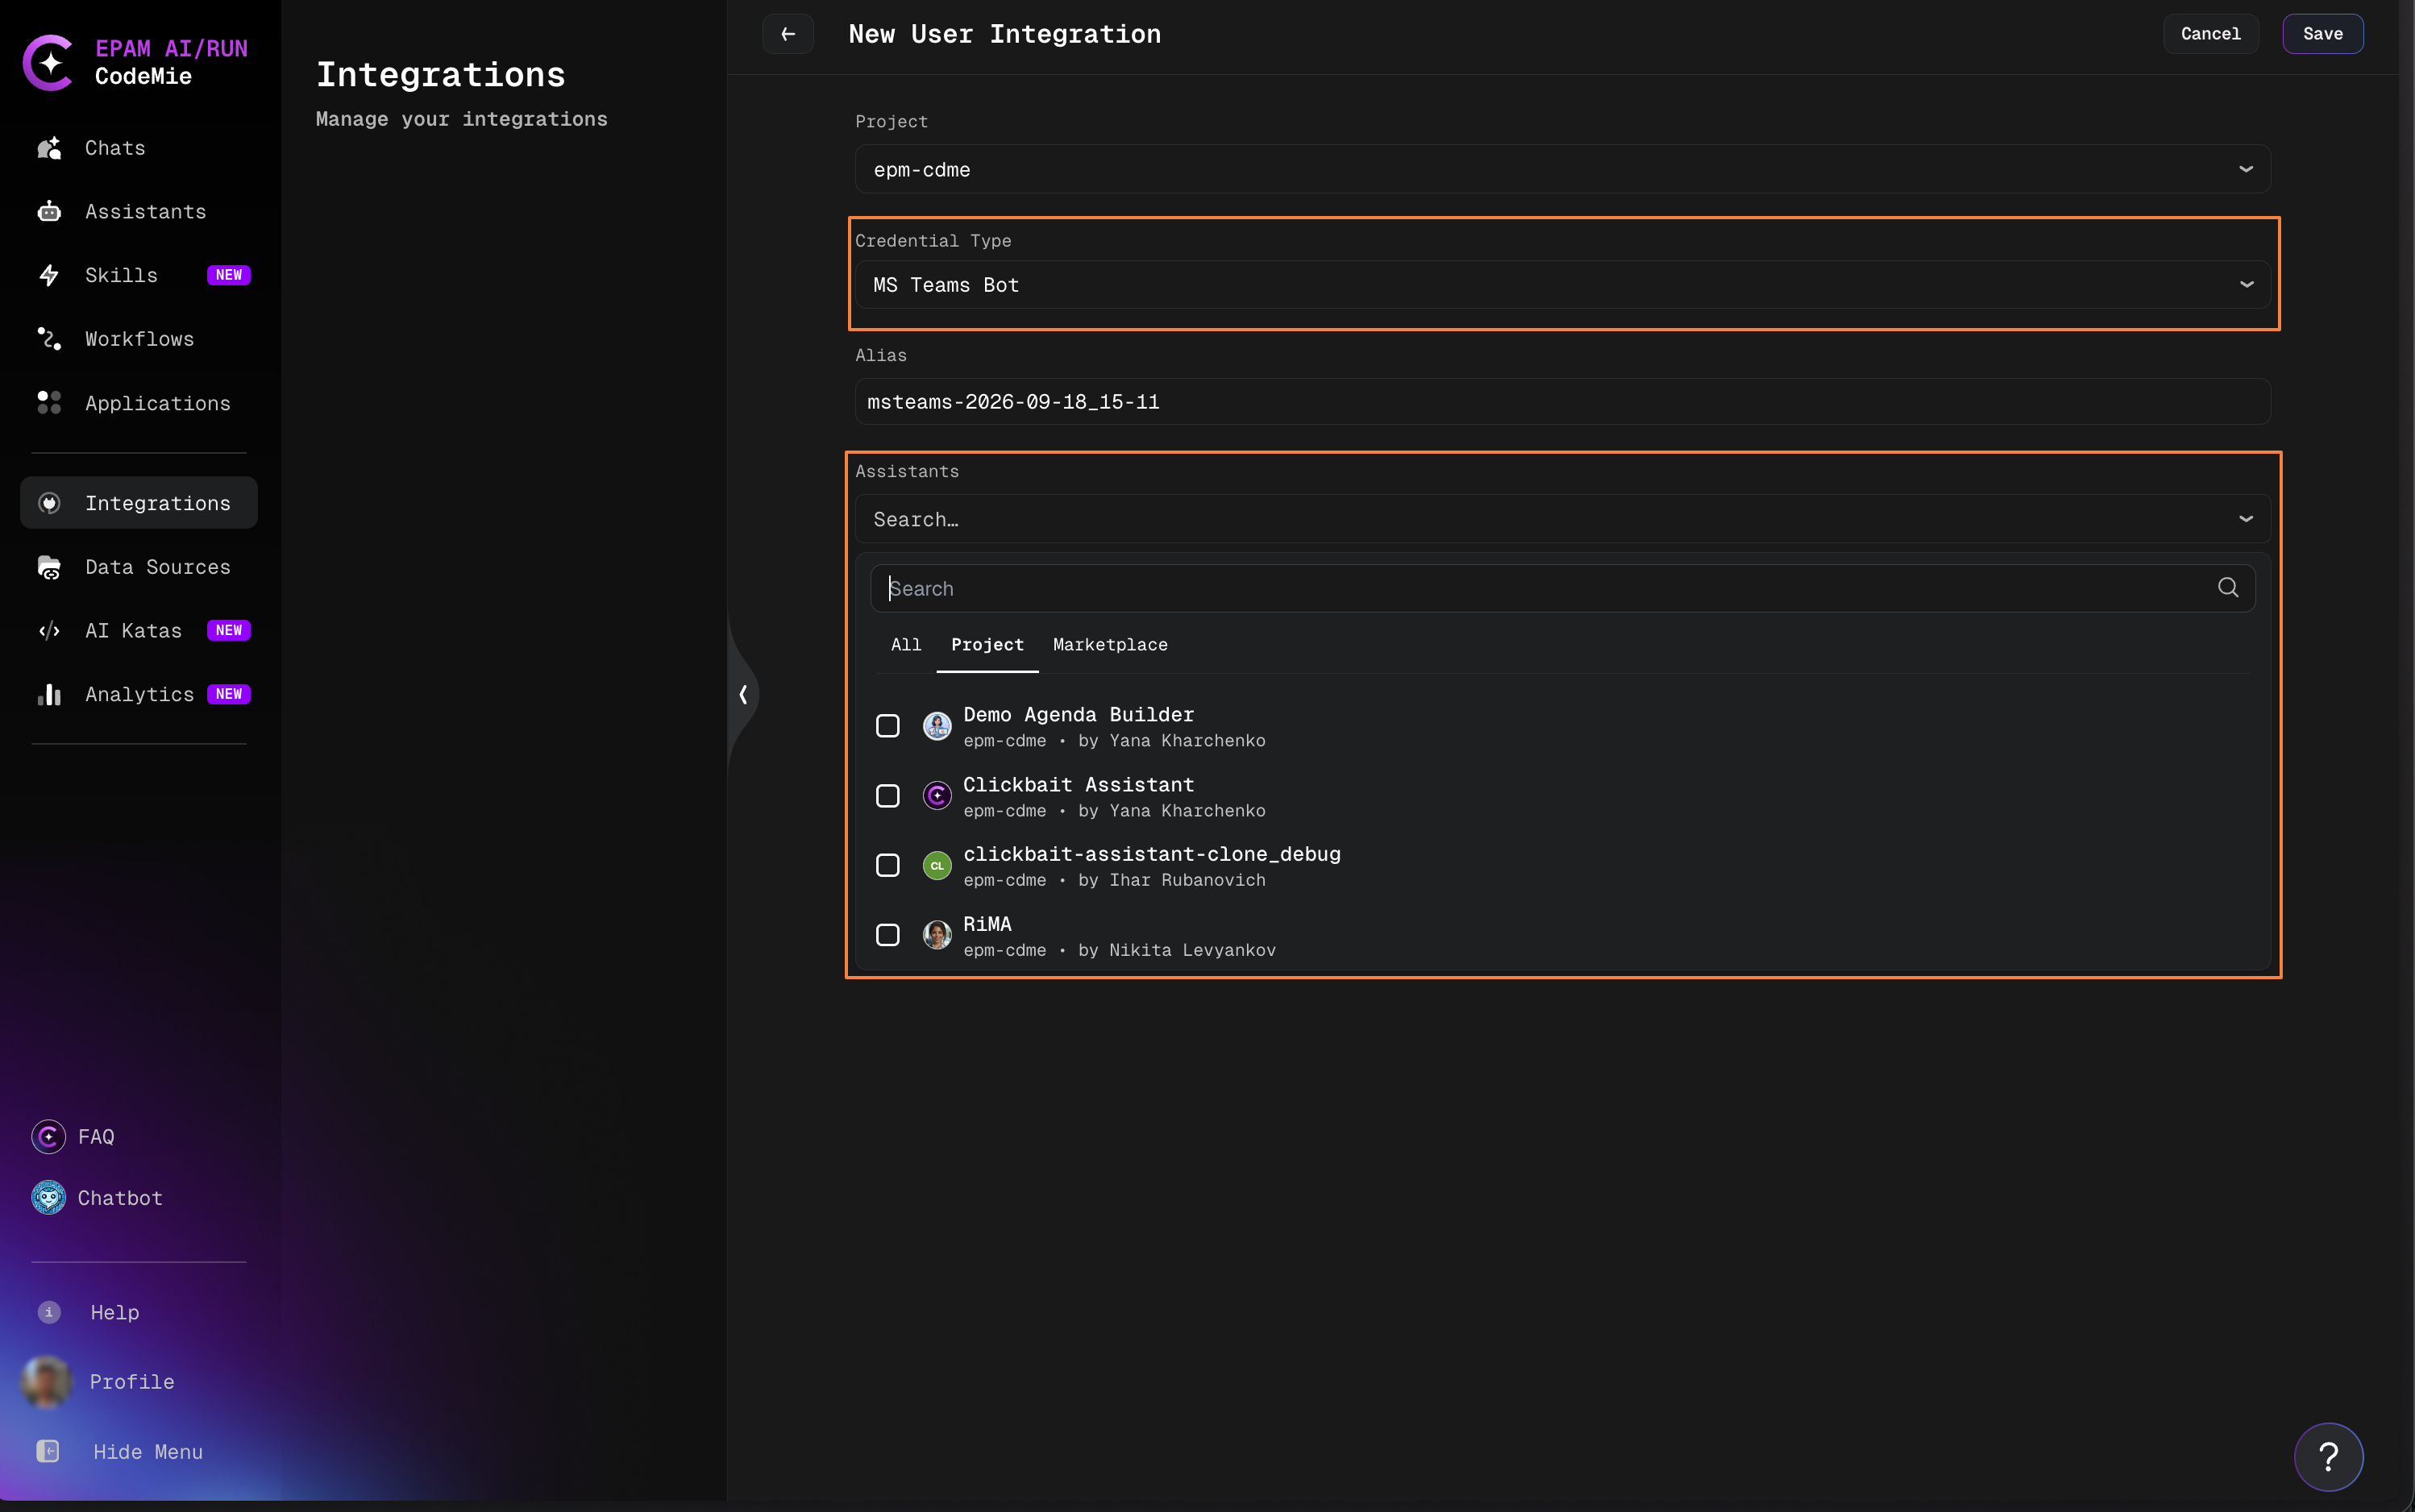This screenshot has width=2415, height=1512.
Task: Click into the Alias input field
Action: (1562, 402)
